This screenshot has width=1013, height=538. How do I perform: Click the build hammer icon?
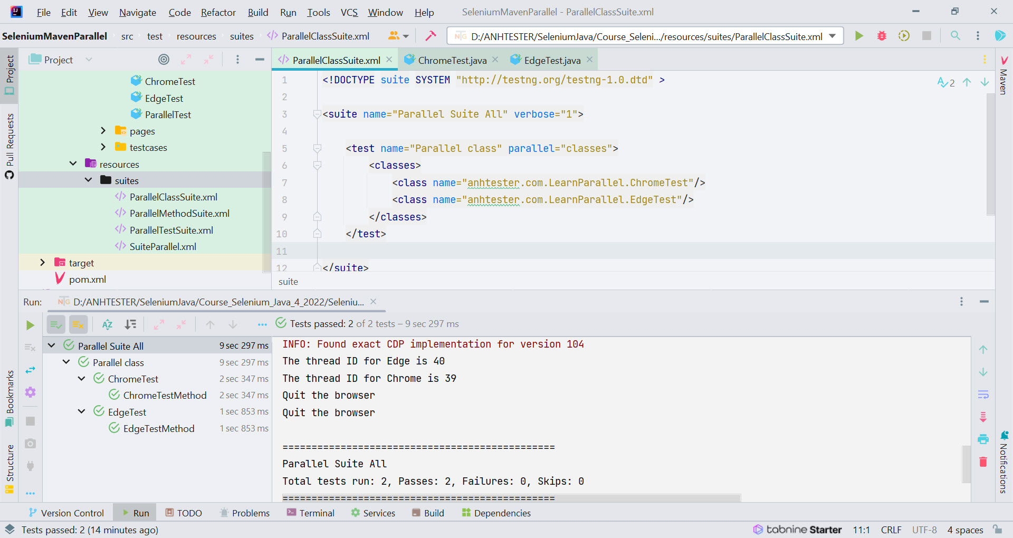coord(431,36)
